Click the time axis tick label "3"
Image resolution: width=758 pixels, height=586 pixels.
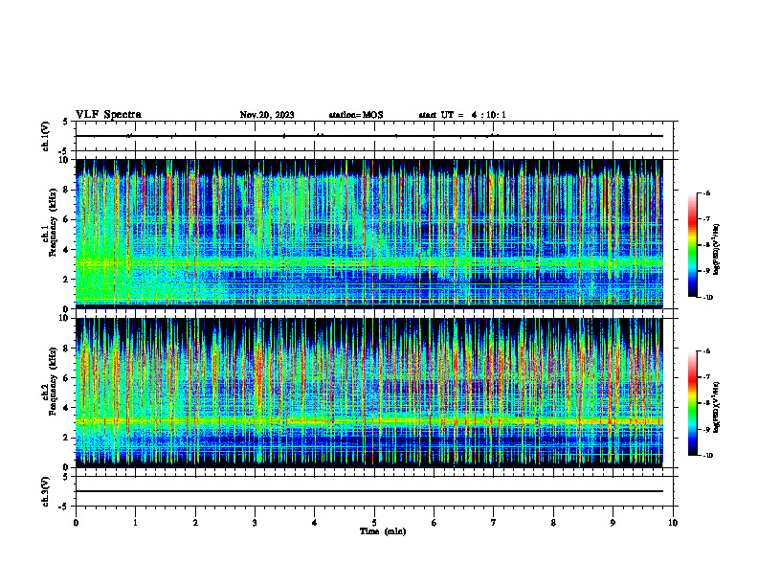point(255,523)
